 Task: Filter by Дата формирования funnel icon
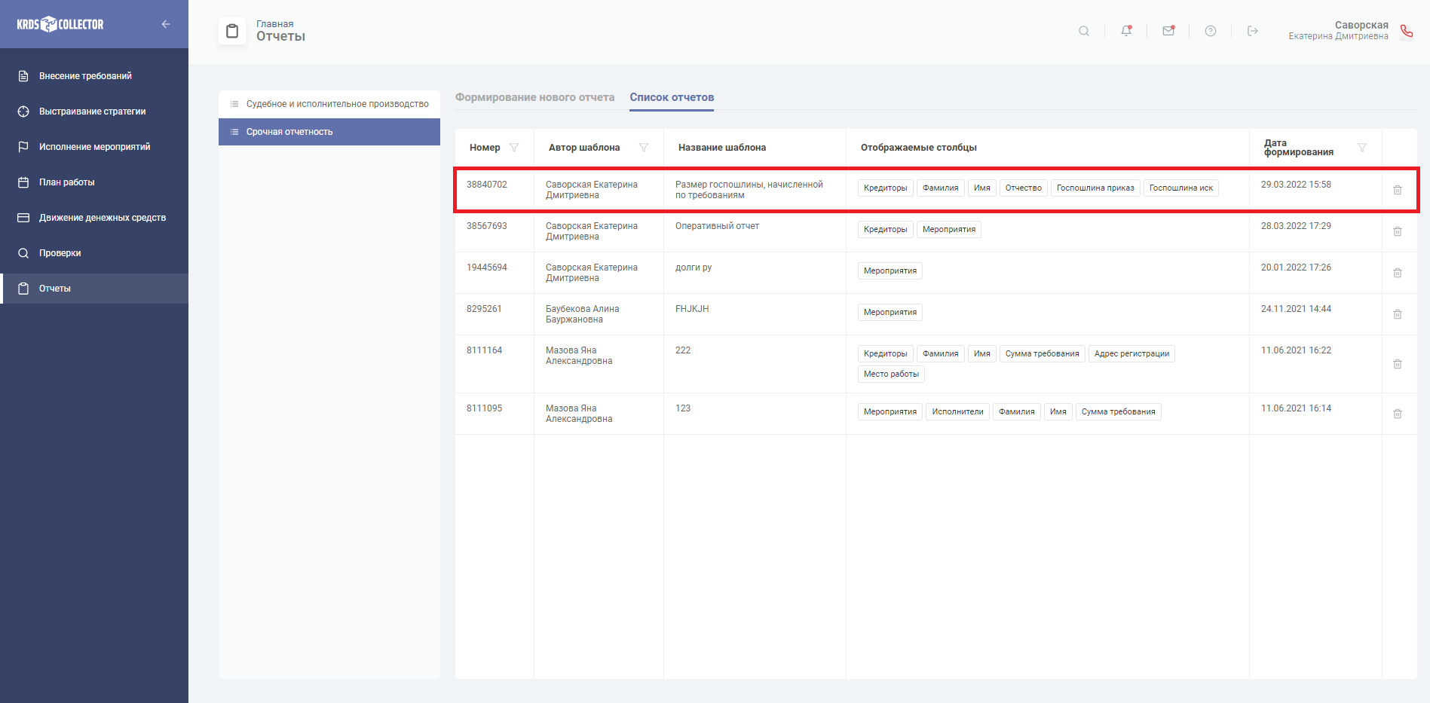point(1362,148)
